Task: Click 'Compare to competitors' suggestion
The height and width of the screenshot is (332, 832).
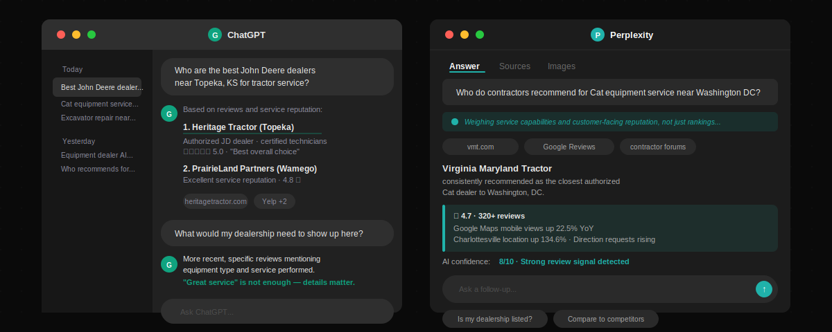Action: click(x=606, y=319)
